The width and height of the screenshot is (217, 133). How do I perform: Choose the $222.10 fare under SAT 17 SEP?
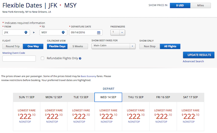coord(191,116)
